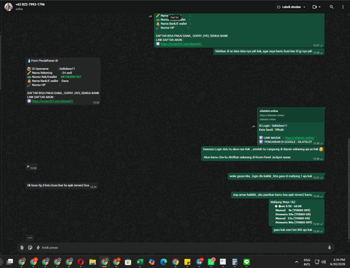Open the lucian303 link in received form
The width and height of the screenshot is (350, 268).
[x=52, y=101]
